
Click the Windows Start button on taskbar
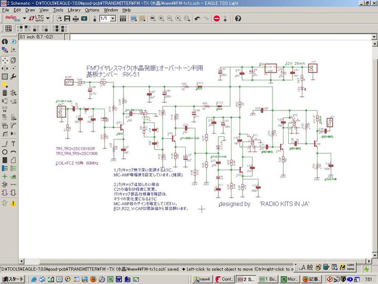pyautogui.click(x=12, y=279)
